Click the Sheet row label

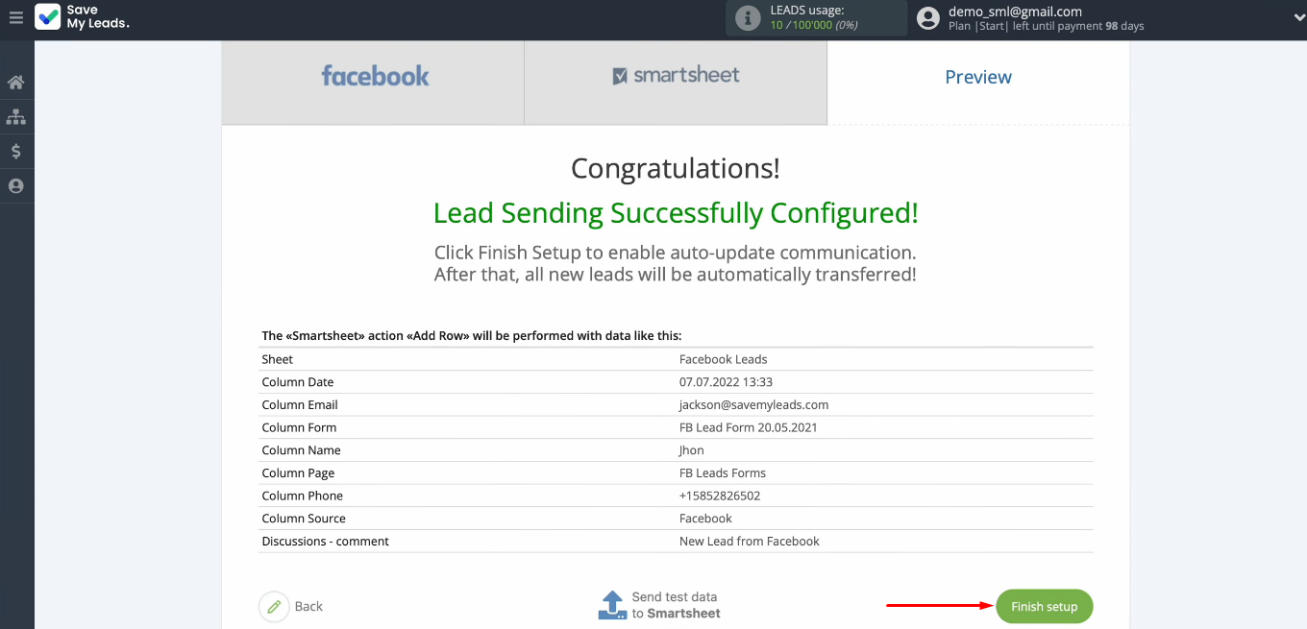277,359
